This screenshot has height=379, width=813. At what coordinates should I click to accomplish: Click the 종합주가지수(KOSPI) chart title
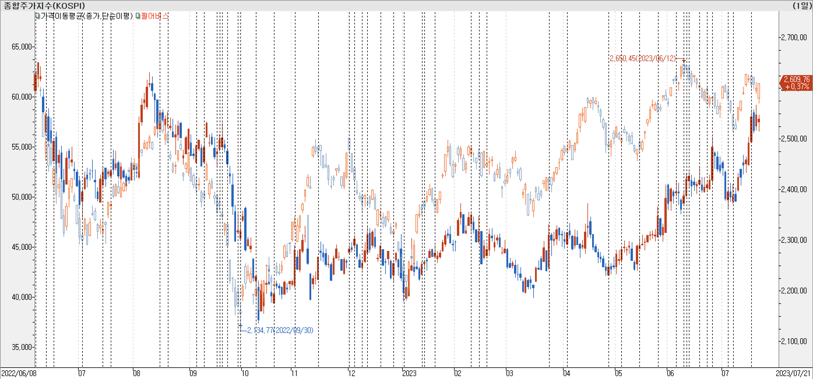pyautogui.click(x=44, y=5)
